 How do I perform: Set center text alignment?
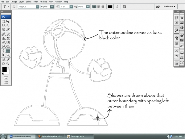98,7
